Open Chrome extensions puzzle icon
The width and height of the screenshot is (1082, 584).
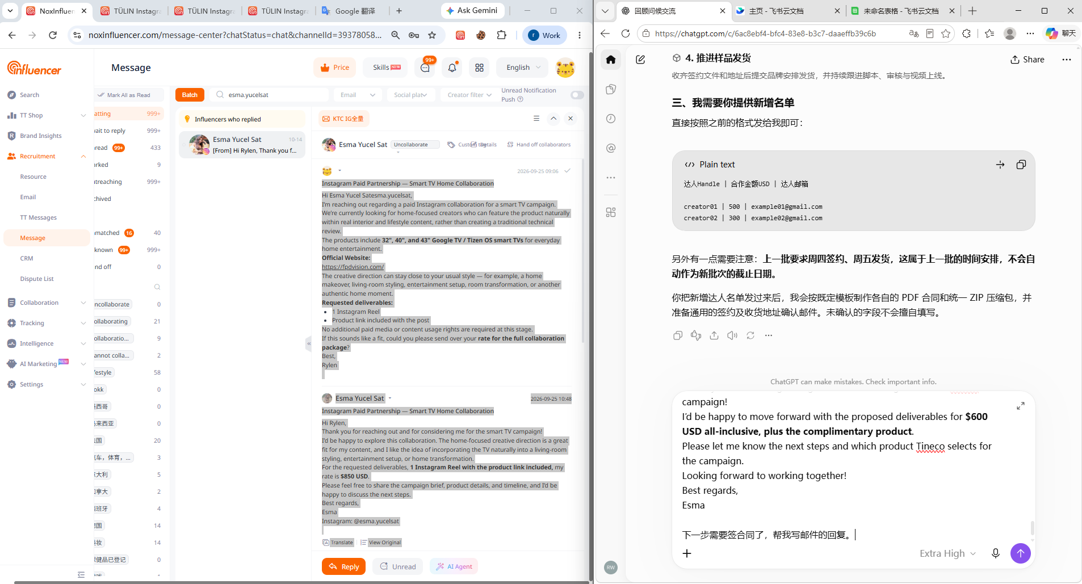502,35
